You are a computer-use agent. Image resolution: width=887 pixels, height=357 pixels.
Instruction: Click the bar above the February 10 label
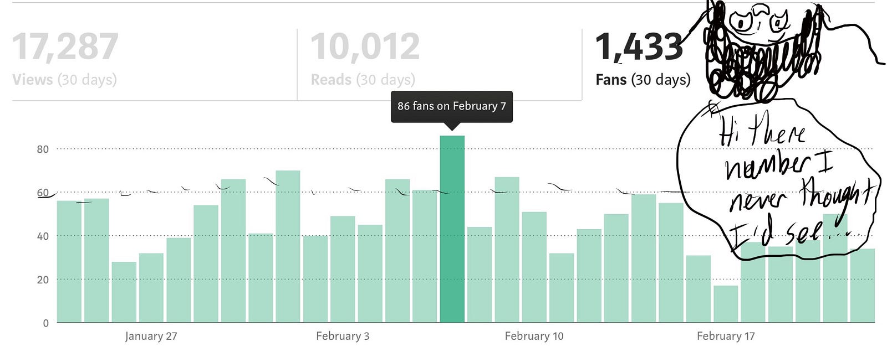[x=534, y=267]
